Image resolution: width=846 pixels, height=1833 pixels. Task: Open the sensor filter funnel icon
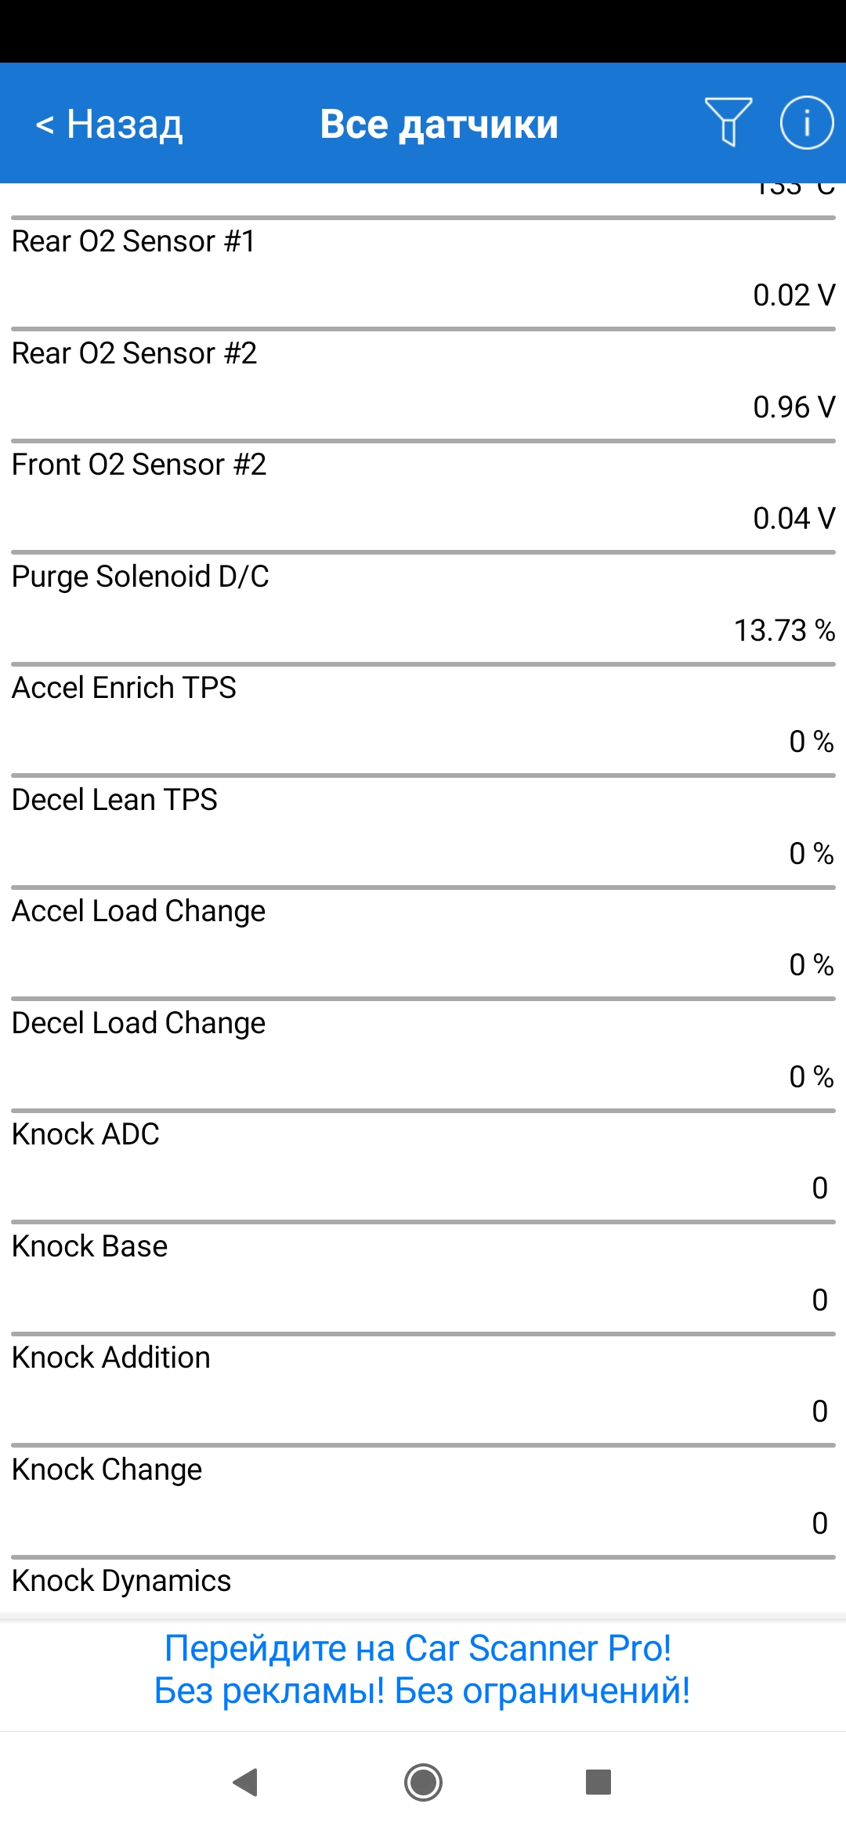click(728, 122)
